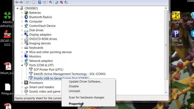Choose Disable in the context menu
The height and width of the screenshot is (109, 194).
74,86
